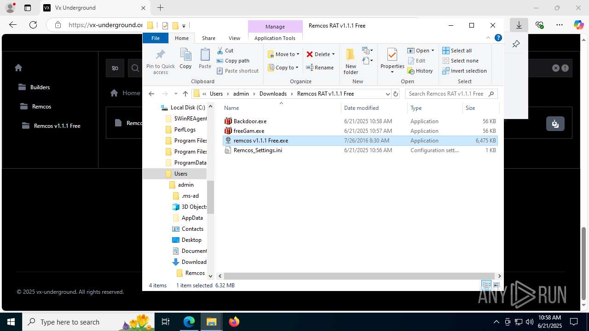Pin the downloads flyout
Image resolution: width=589 pixels, height=331 pixels.
click(516, 44)
